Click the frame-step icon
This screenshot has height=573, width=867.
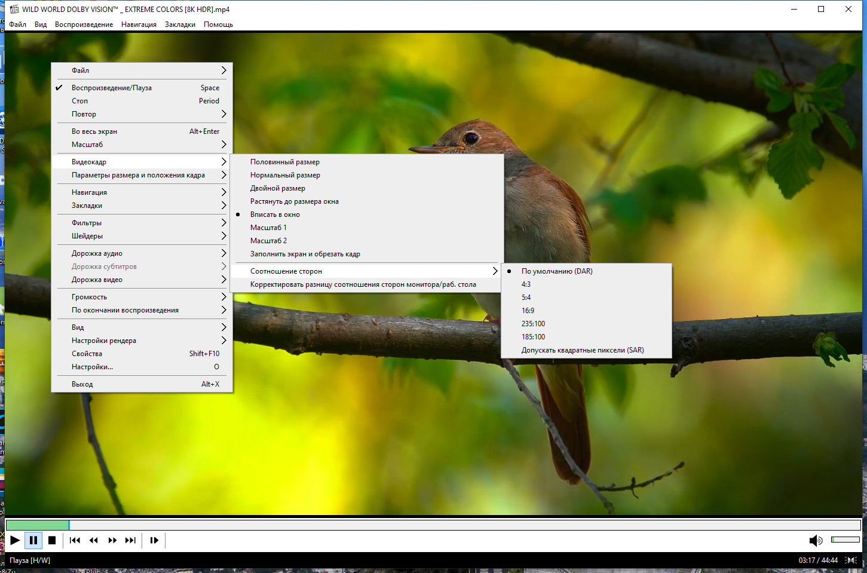pos(154,541)
